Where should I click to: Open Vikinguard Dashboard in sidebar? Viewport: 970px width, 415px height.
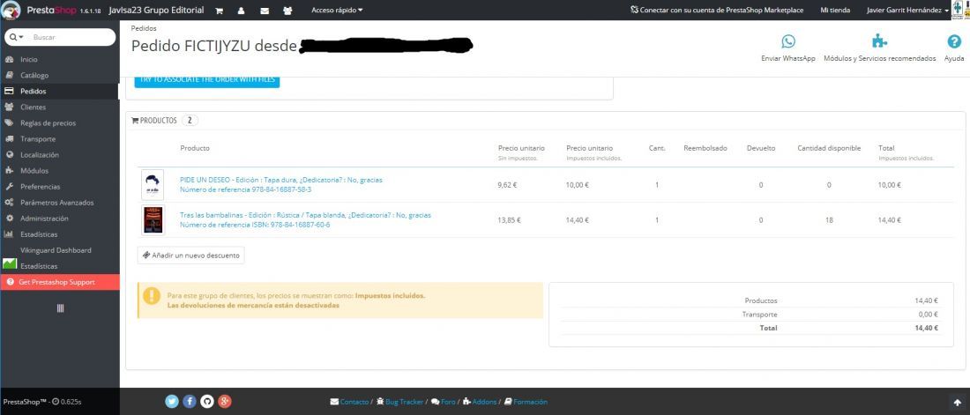[x=56, y=250]
